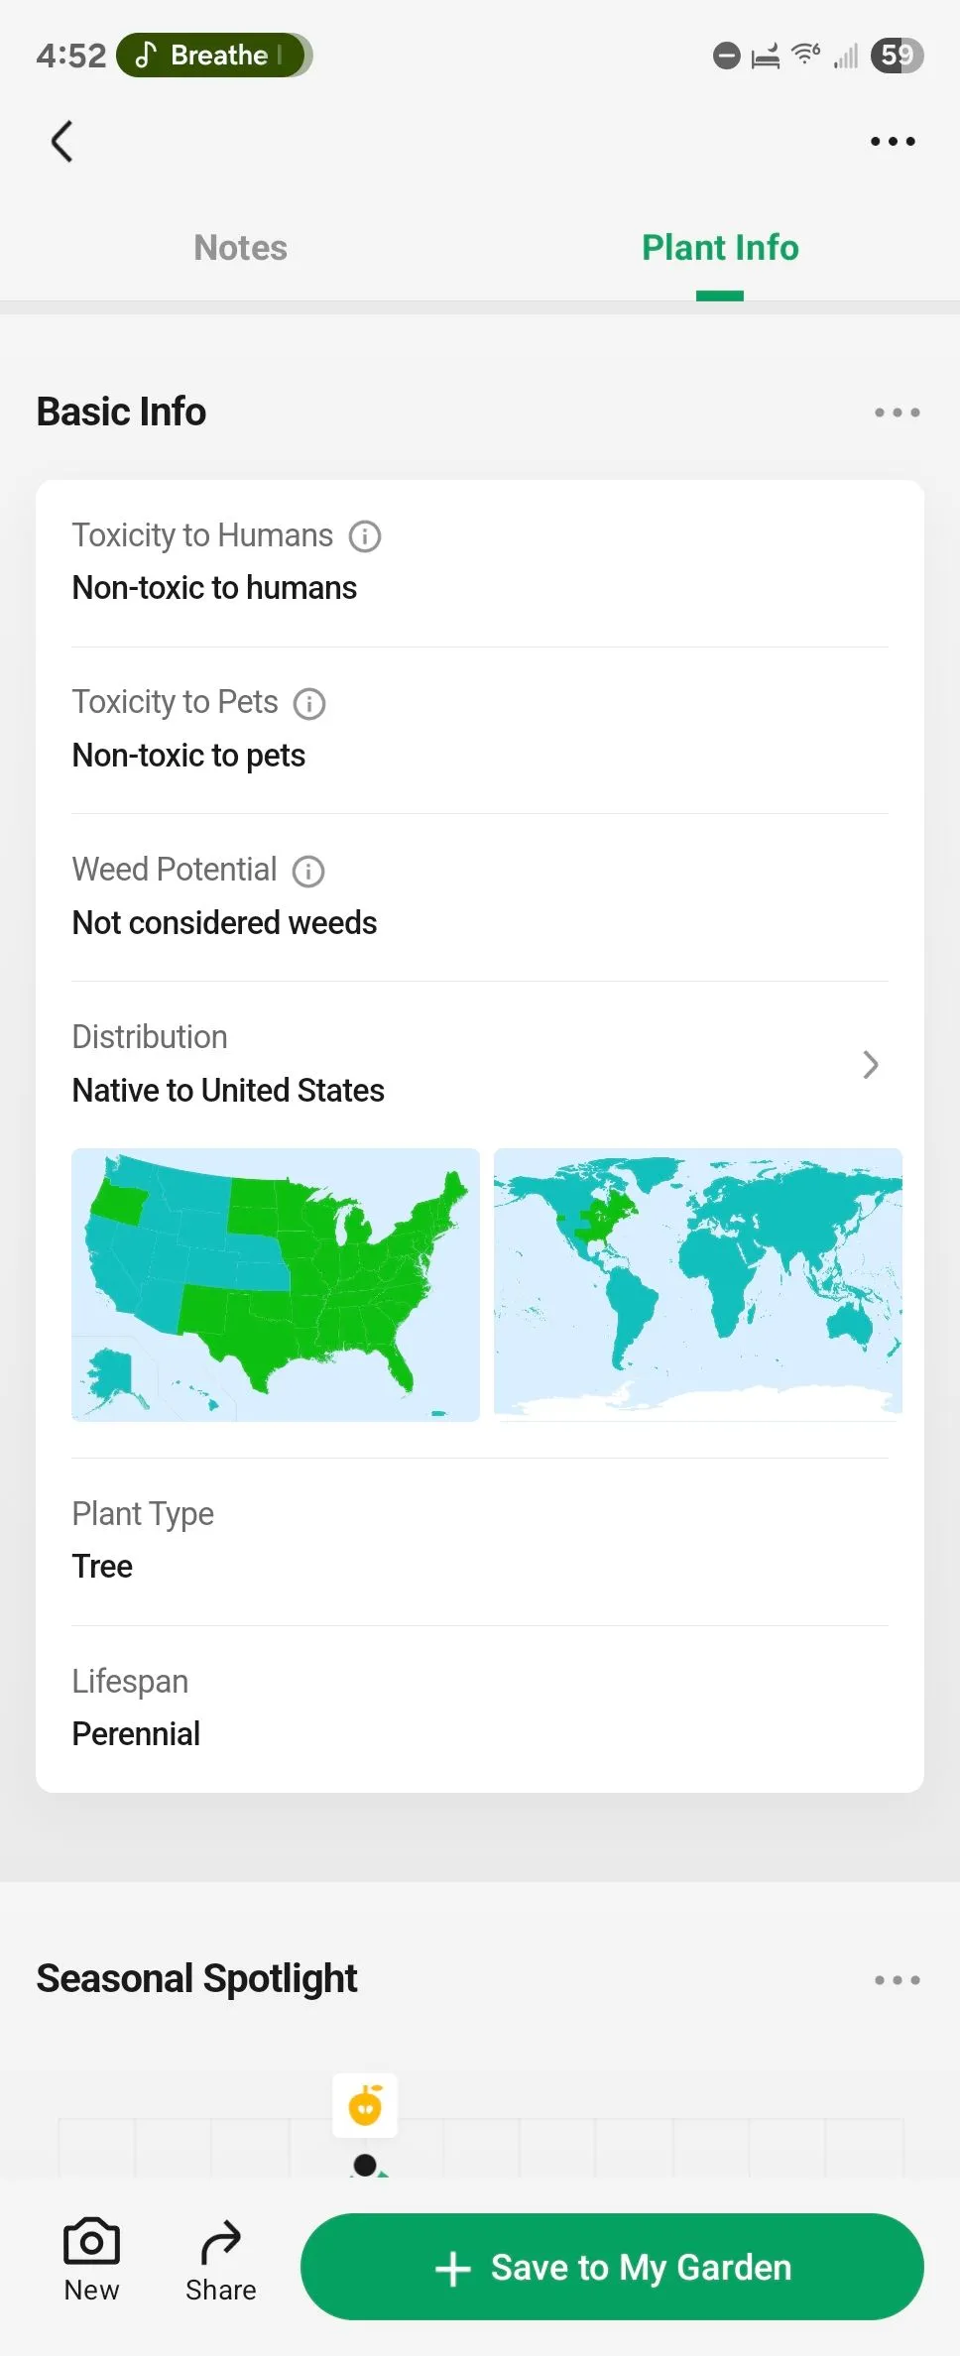Open the world distribution map
Viewport: 960px width, 2356px height.
click(x=698, y=1285)
